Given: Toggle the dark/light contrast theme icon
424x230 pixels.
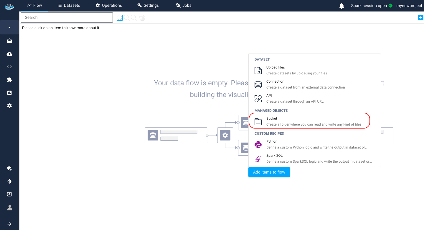Looking at the screenshot, I should [x=9, y=181].
